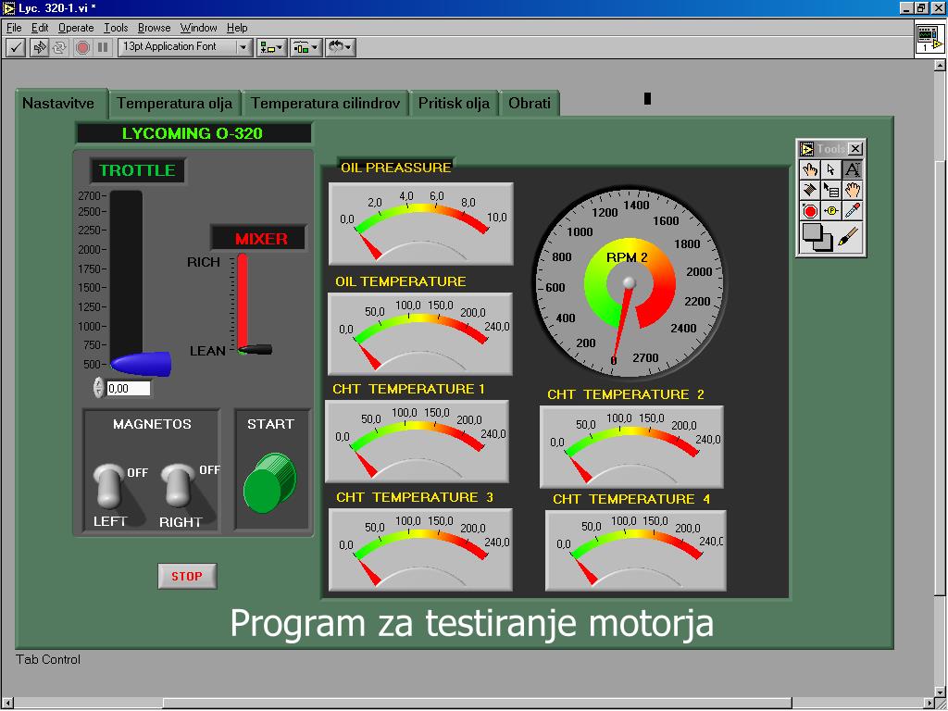The height and width of the screenshot is (711, 948).
Task: Open the File menu
Action: (14, 28)
